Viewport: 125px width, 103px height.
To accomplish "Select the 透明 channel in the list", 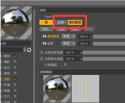I will point(7,73).
